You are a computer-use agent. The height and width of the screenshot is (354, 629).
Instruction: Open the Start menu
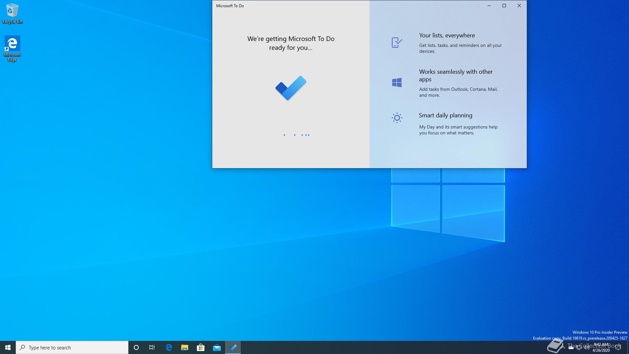click(x=8, y=347)
